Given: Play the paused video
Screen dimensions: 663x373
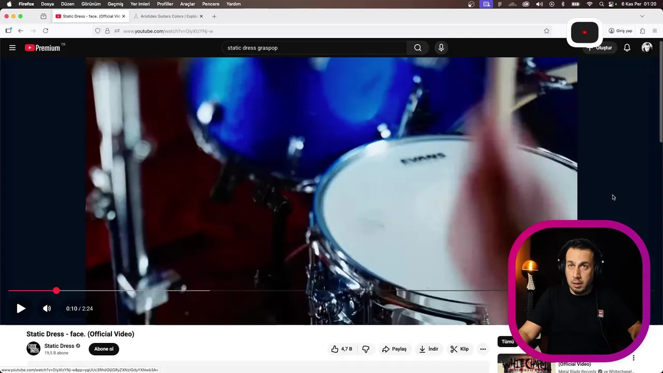Looking at the screenshot, I should point(21,308).
